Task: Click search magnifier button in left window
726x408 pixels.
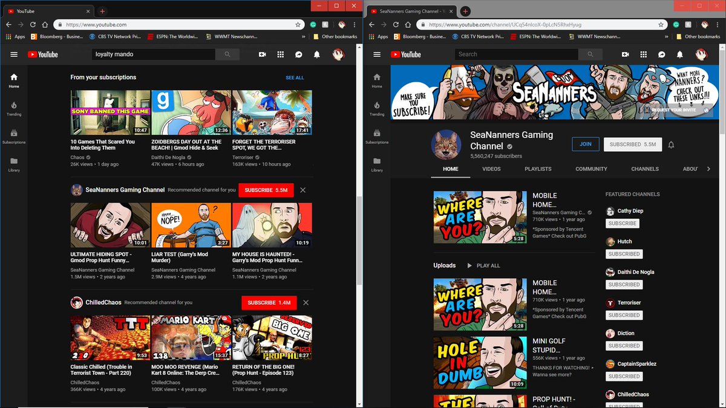Action: coord(227,54)
